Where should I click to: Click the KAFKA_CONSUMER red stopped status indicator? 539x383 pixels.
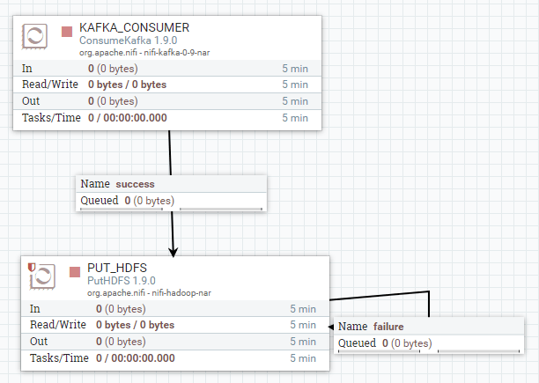(x=66, y=32)
